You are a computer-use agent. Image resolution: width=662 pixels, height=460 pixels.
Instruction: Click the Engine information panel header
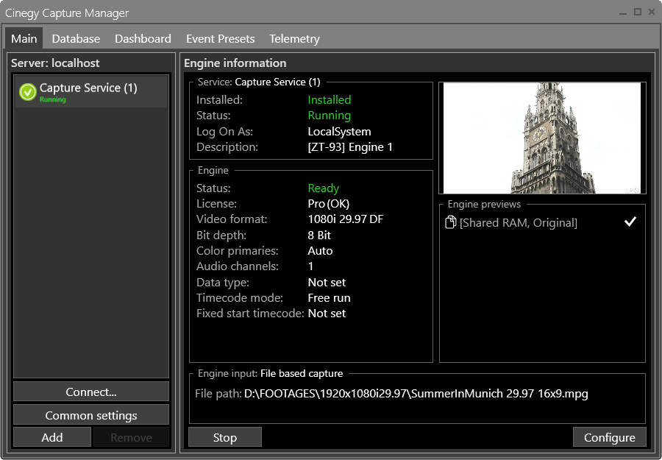(235, 63)
